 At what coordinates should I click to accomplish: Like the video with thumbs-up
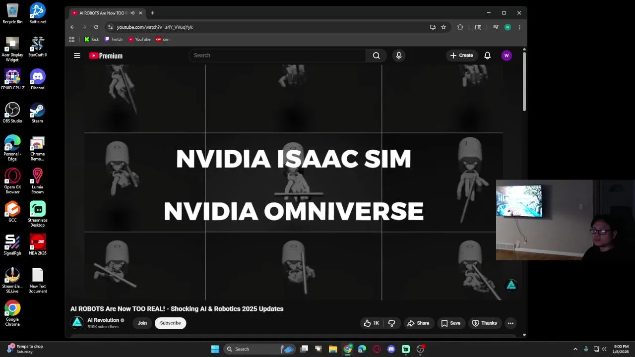click(371, 323)
